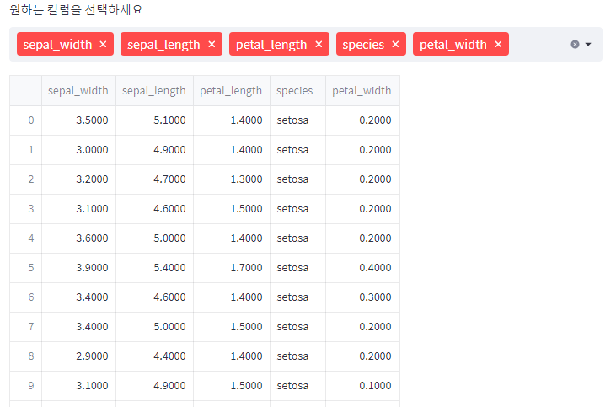Select row index 8 cell

pos(26,356)
